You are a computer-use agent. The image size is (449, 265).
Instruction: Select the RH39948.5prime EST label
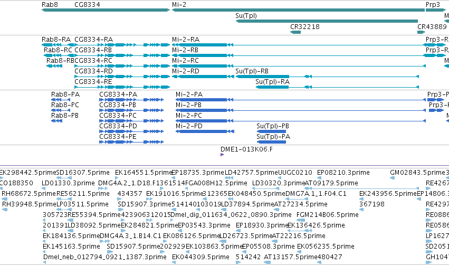29,204
